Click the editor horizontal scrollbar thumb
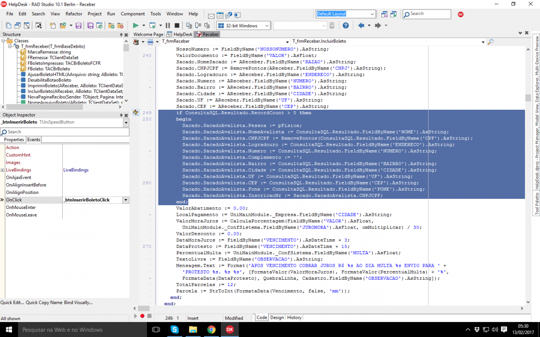The image size is (540, 337). pos(144,309)
